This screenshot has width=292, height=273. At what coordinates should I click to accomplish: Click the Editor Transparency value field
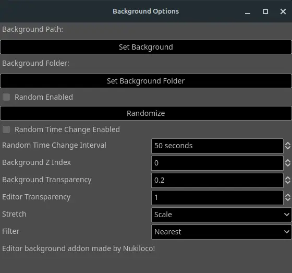(217, 197)
